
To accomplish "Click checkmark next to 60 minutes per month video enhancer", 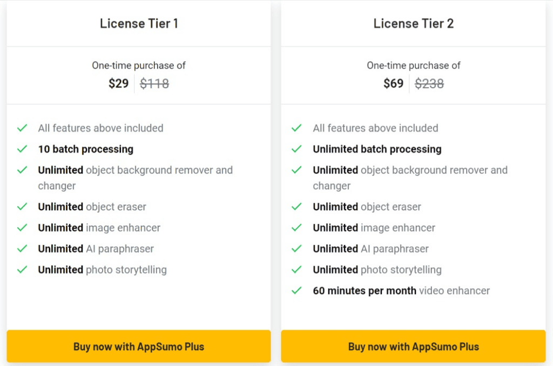I will click(296, 290).
